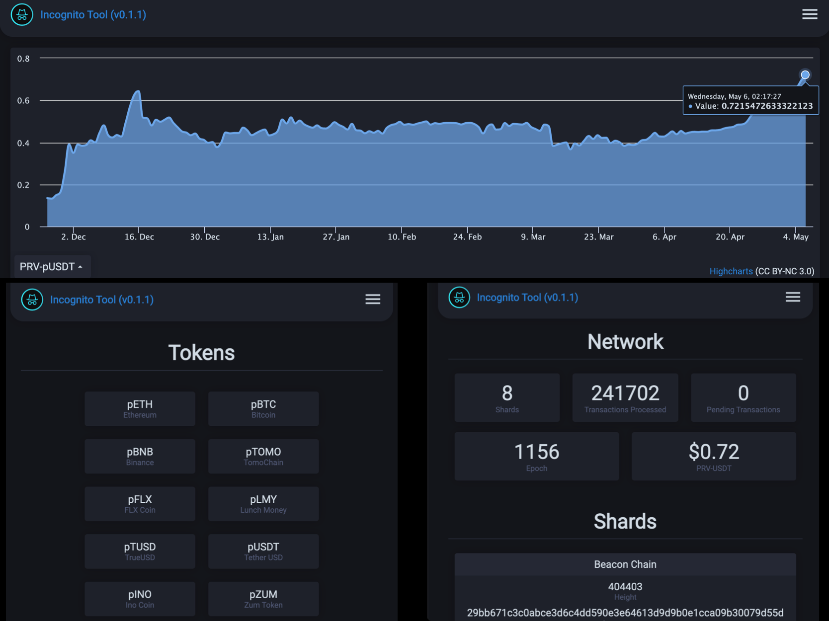The width and height of the screenshot is (829, 621).
Task: Select the pBNB Binance token
Action: tap(140, 456)
